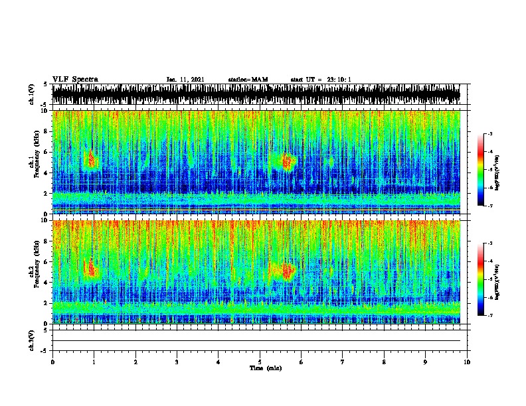The width and height of the screenshot is (526, 406).
Task: Click the ch.2 "Frequency (kHz)" axis label
Action: [x=37, y=265]
